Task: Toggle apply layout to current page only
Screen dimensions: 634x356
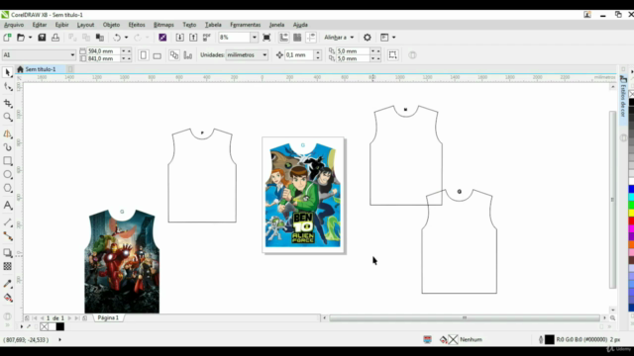Action: [187, 55]
